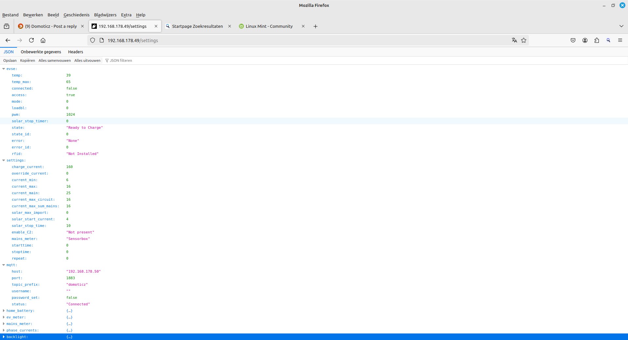Screen dimensions: 628x340
Task: Open the Firefox hamburger application menu
Action: [x=620, y=40]
